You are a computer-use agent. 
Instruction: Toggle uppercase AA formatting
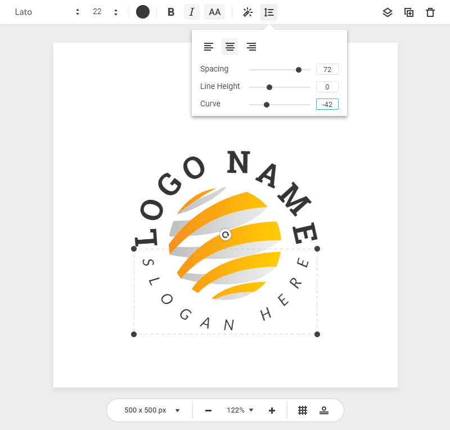pyautogui.click(x=214, y=12)
